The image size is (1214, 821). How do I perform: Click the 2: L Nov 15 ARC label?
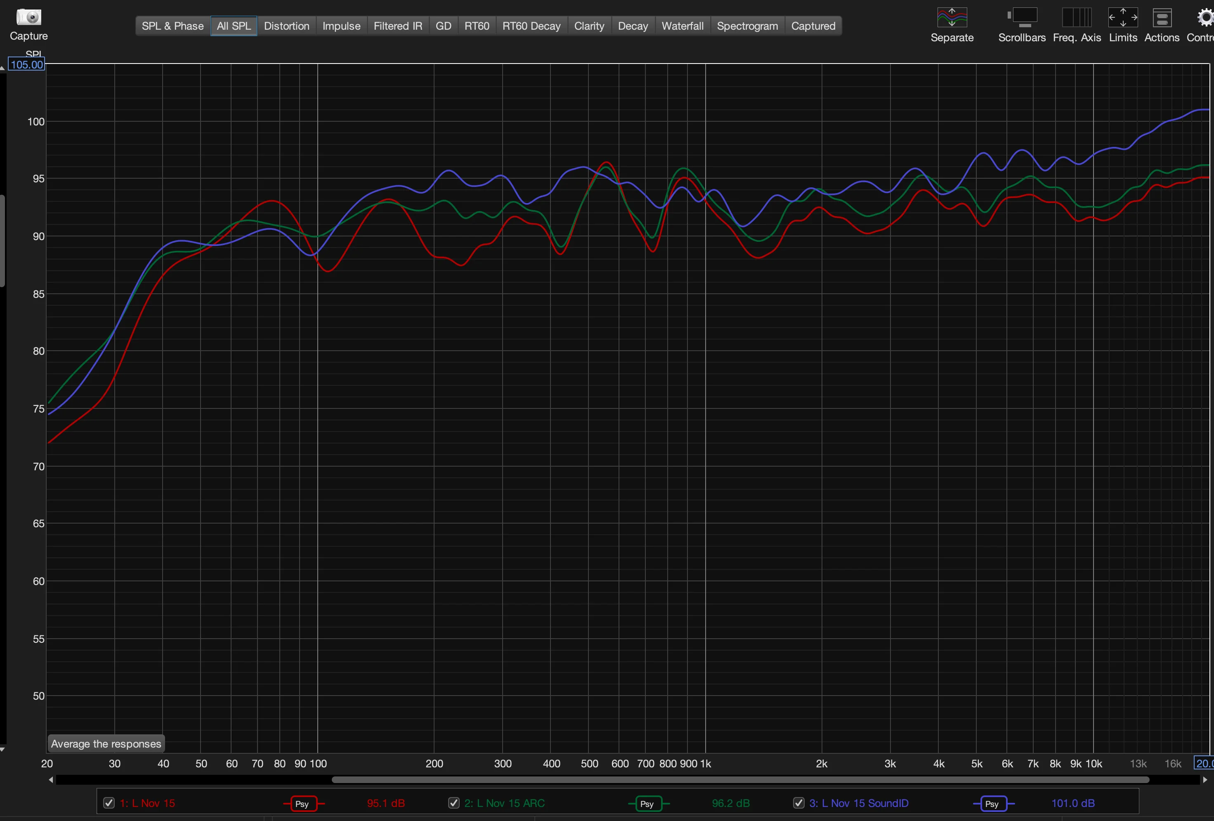point(504,803)
